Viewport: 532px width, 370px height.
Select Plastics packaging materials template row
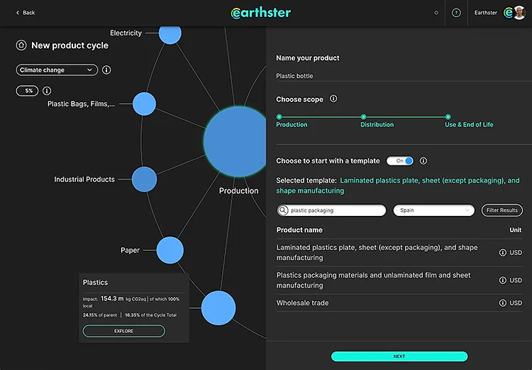(x=399, y=281)
